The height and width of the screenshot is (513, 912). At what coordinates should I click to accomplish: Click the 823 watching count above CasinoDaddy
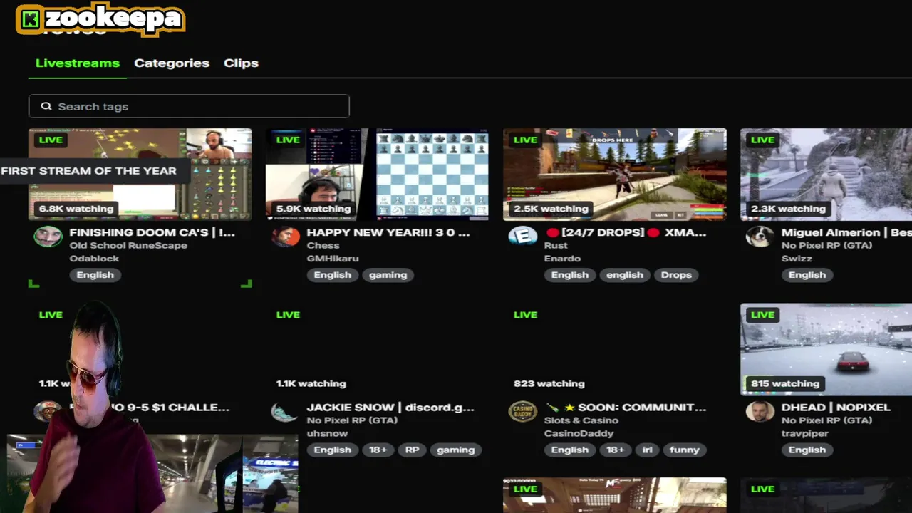tap(549, 383)
